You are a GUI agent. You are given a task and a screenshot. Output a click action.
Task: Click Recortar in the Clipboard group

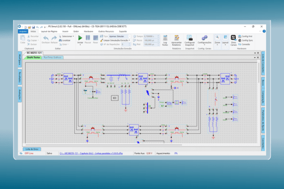point(33,36)
